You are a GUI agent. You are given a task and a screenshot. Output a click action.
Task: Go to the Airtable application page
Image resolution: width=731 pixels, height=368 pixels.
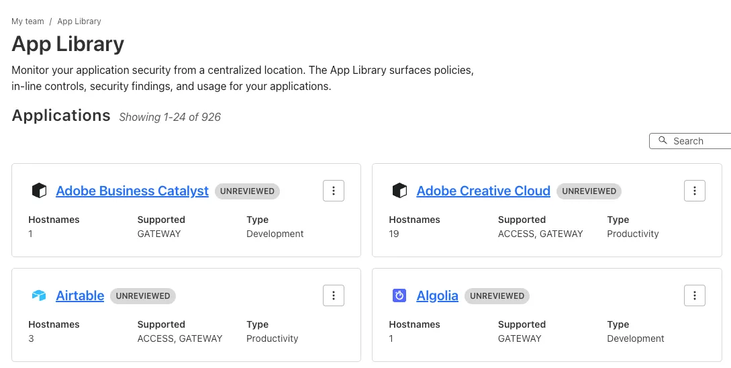(x=80, y=295)
